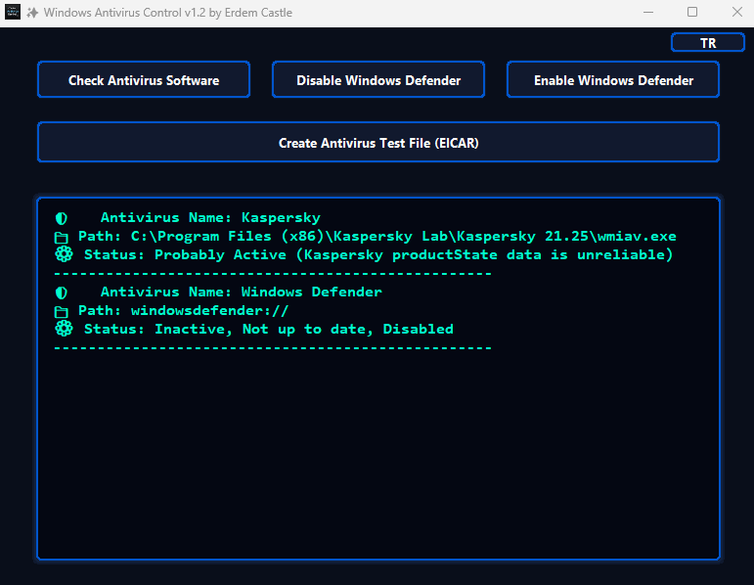Select 'Status: Inactive, Not up to date, Disabled' line
The width and height of the screenshot is (754, 585).
click(x=269, y=329)
